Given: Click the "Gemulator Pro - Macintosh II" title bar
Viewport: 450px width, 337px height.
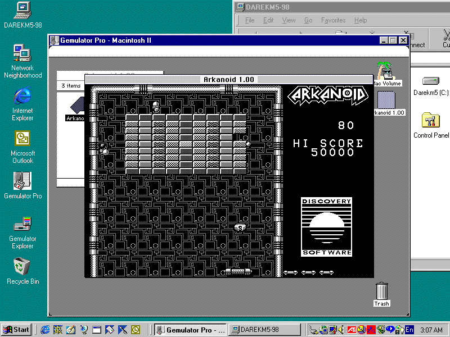Looking at the screenshot, I should [229, 40].
